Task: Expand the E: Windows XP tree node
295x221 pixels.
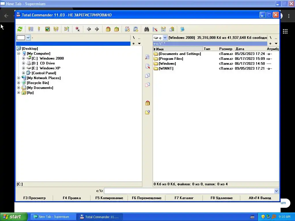Action: coord(24,68)
